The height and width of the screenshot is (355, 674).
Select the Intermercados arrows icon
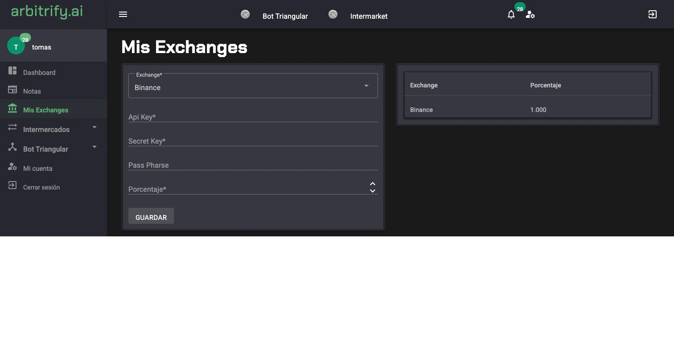(x=12, y=129)
